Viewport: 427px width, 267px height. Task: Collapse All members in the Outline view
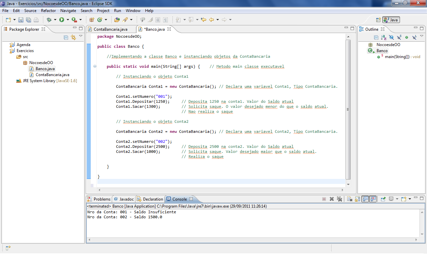tap(376, 37)
